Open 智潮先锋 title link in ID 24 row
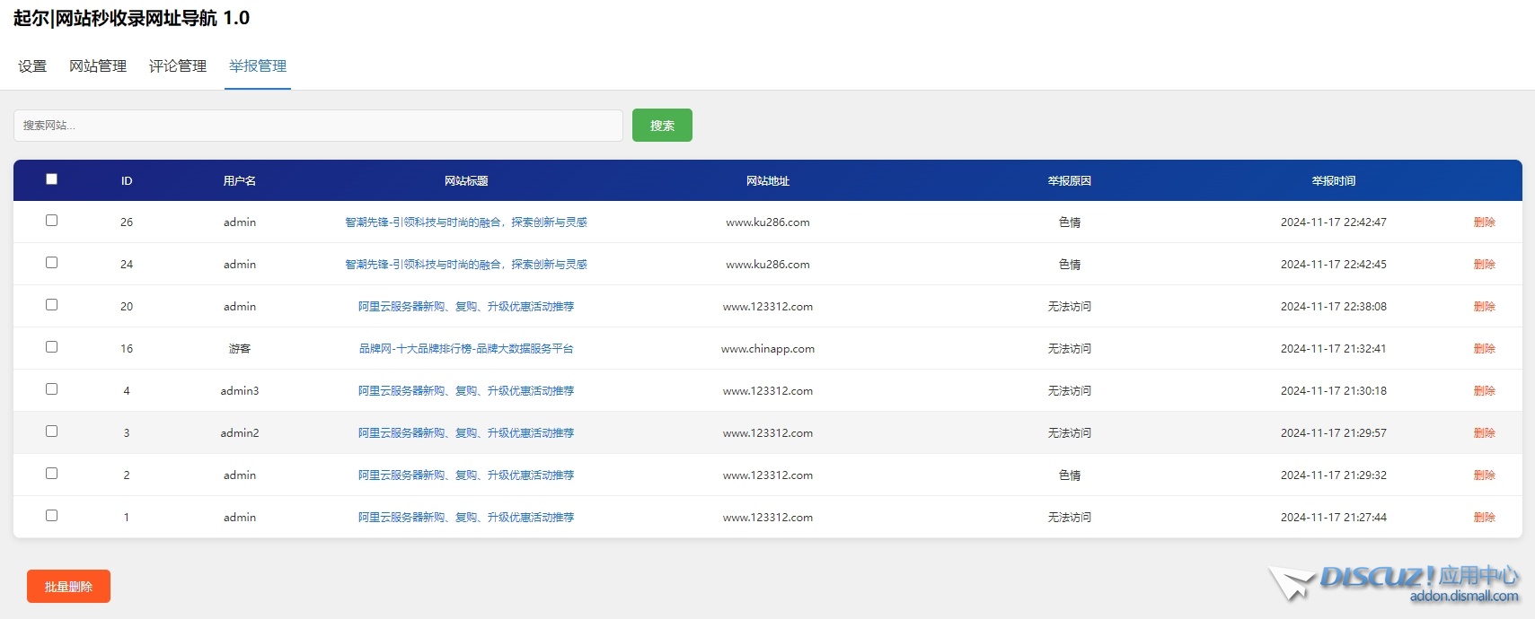The width and height of the screenshot is (1535, 619). 466,265
